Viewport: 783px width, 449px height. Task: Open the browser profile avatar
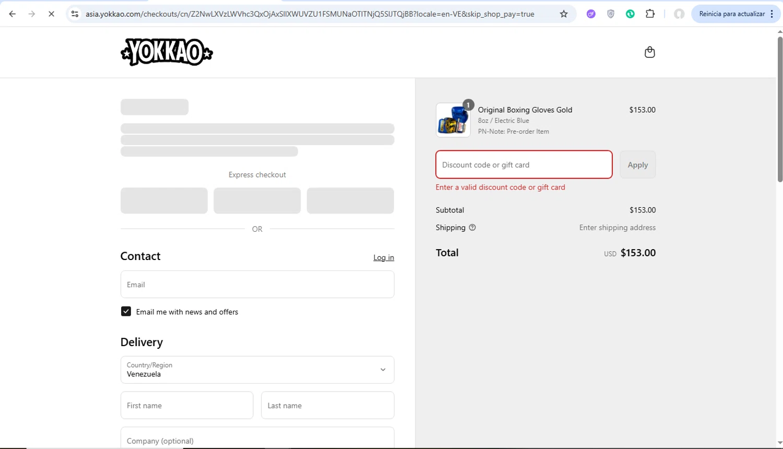(x=679, y=14)
